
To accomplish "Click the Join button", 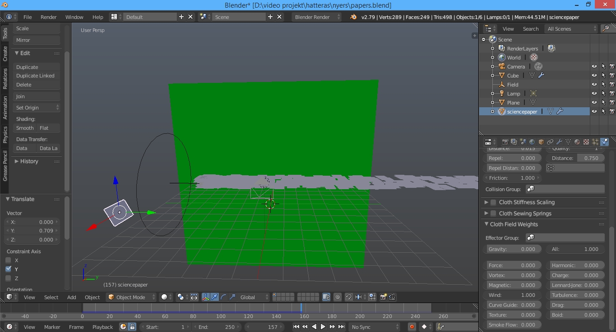I will (37, 96).
